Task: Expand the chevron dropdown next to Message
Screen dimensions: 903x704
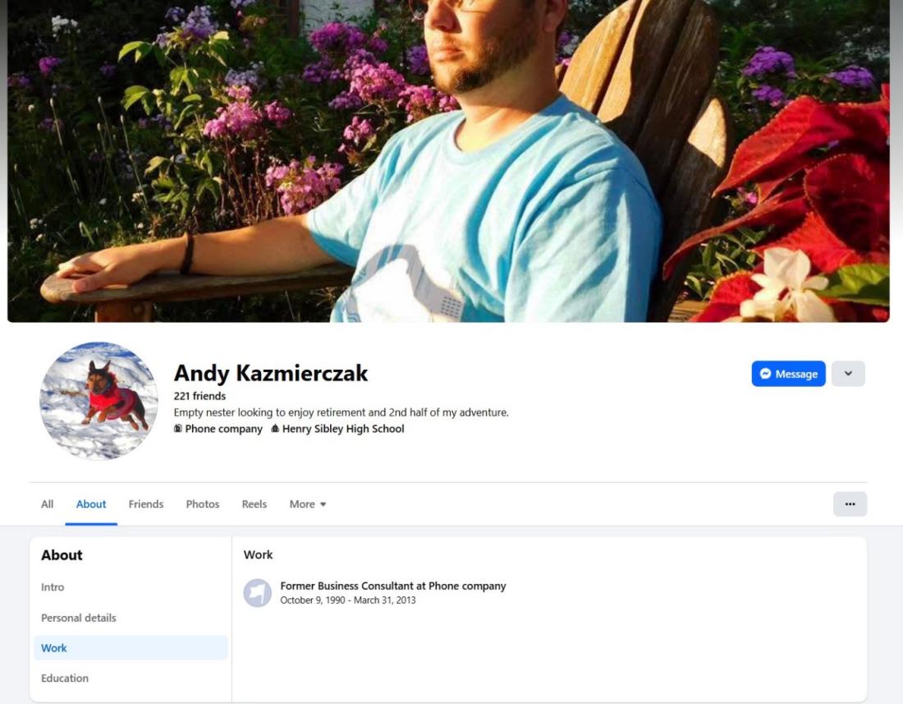Action: point(848,374)
